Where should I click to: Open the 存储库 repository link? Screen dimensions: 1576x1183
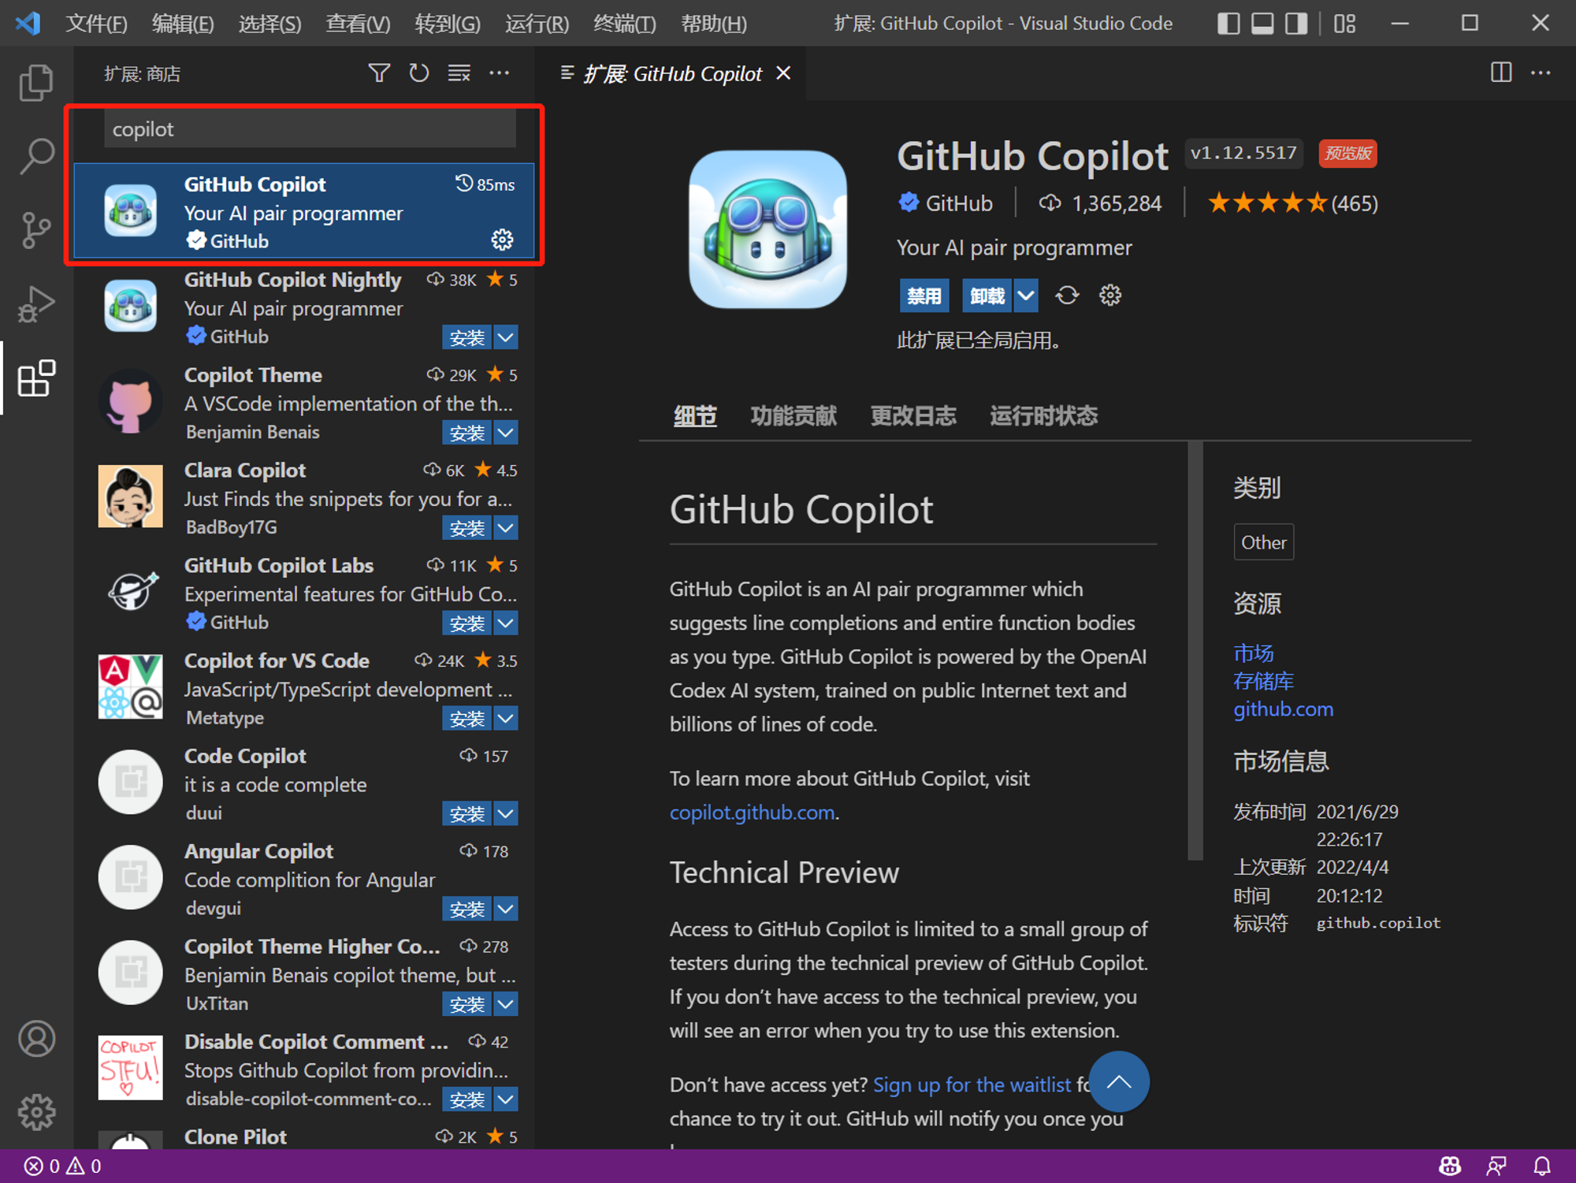(1263, 681)
